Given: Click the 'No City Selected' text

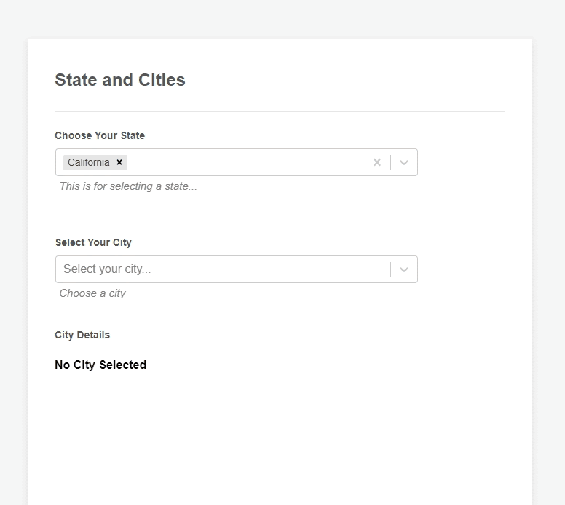Looking at the screenshot, I should [x=100, y=365].
